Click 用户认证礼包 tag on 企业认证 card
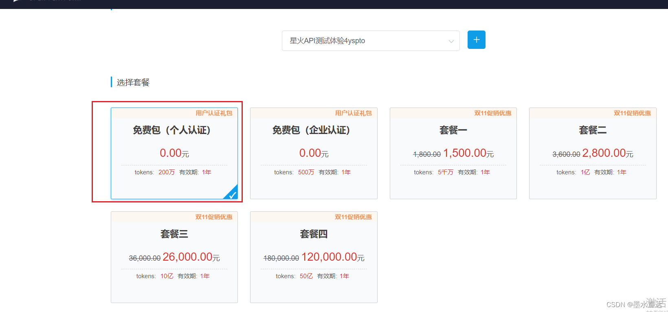Screen dimensions: 668x312 [354, 113]
